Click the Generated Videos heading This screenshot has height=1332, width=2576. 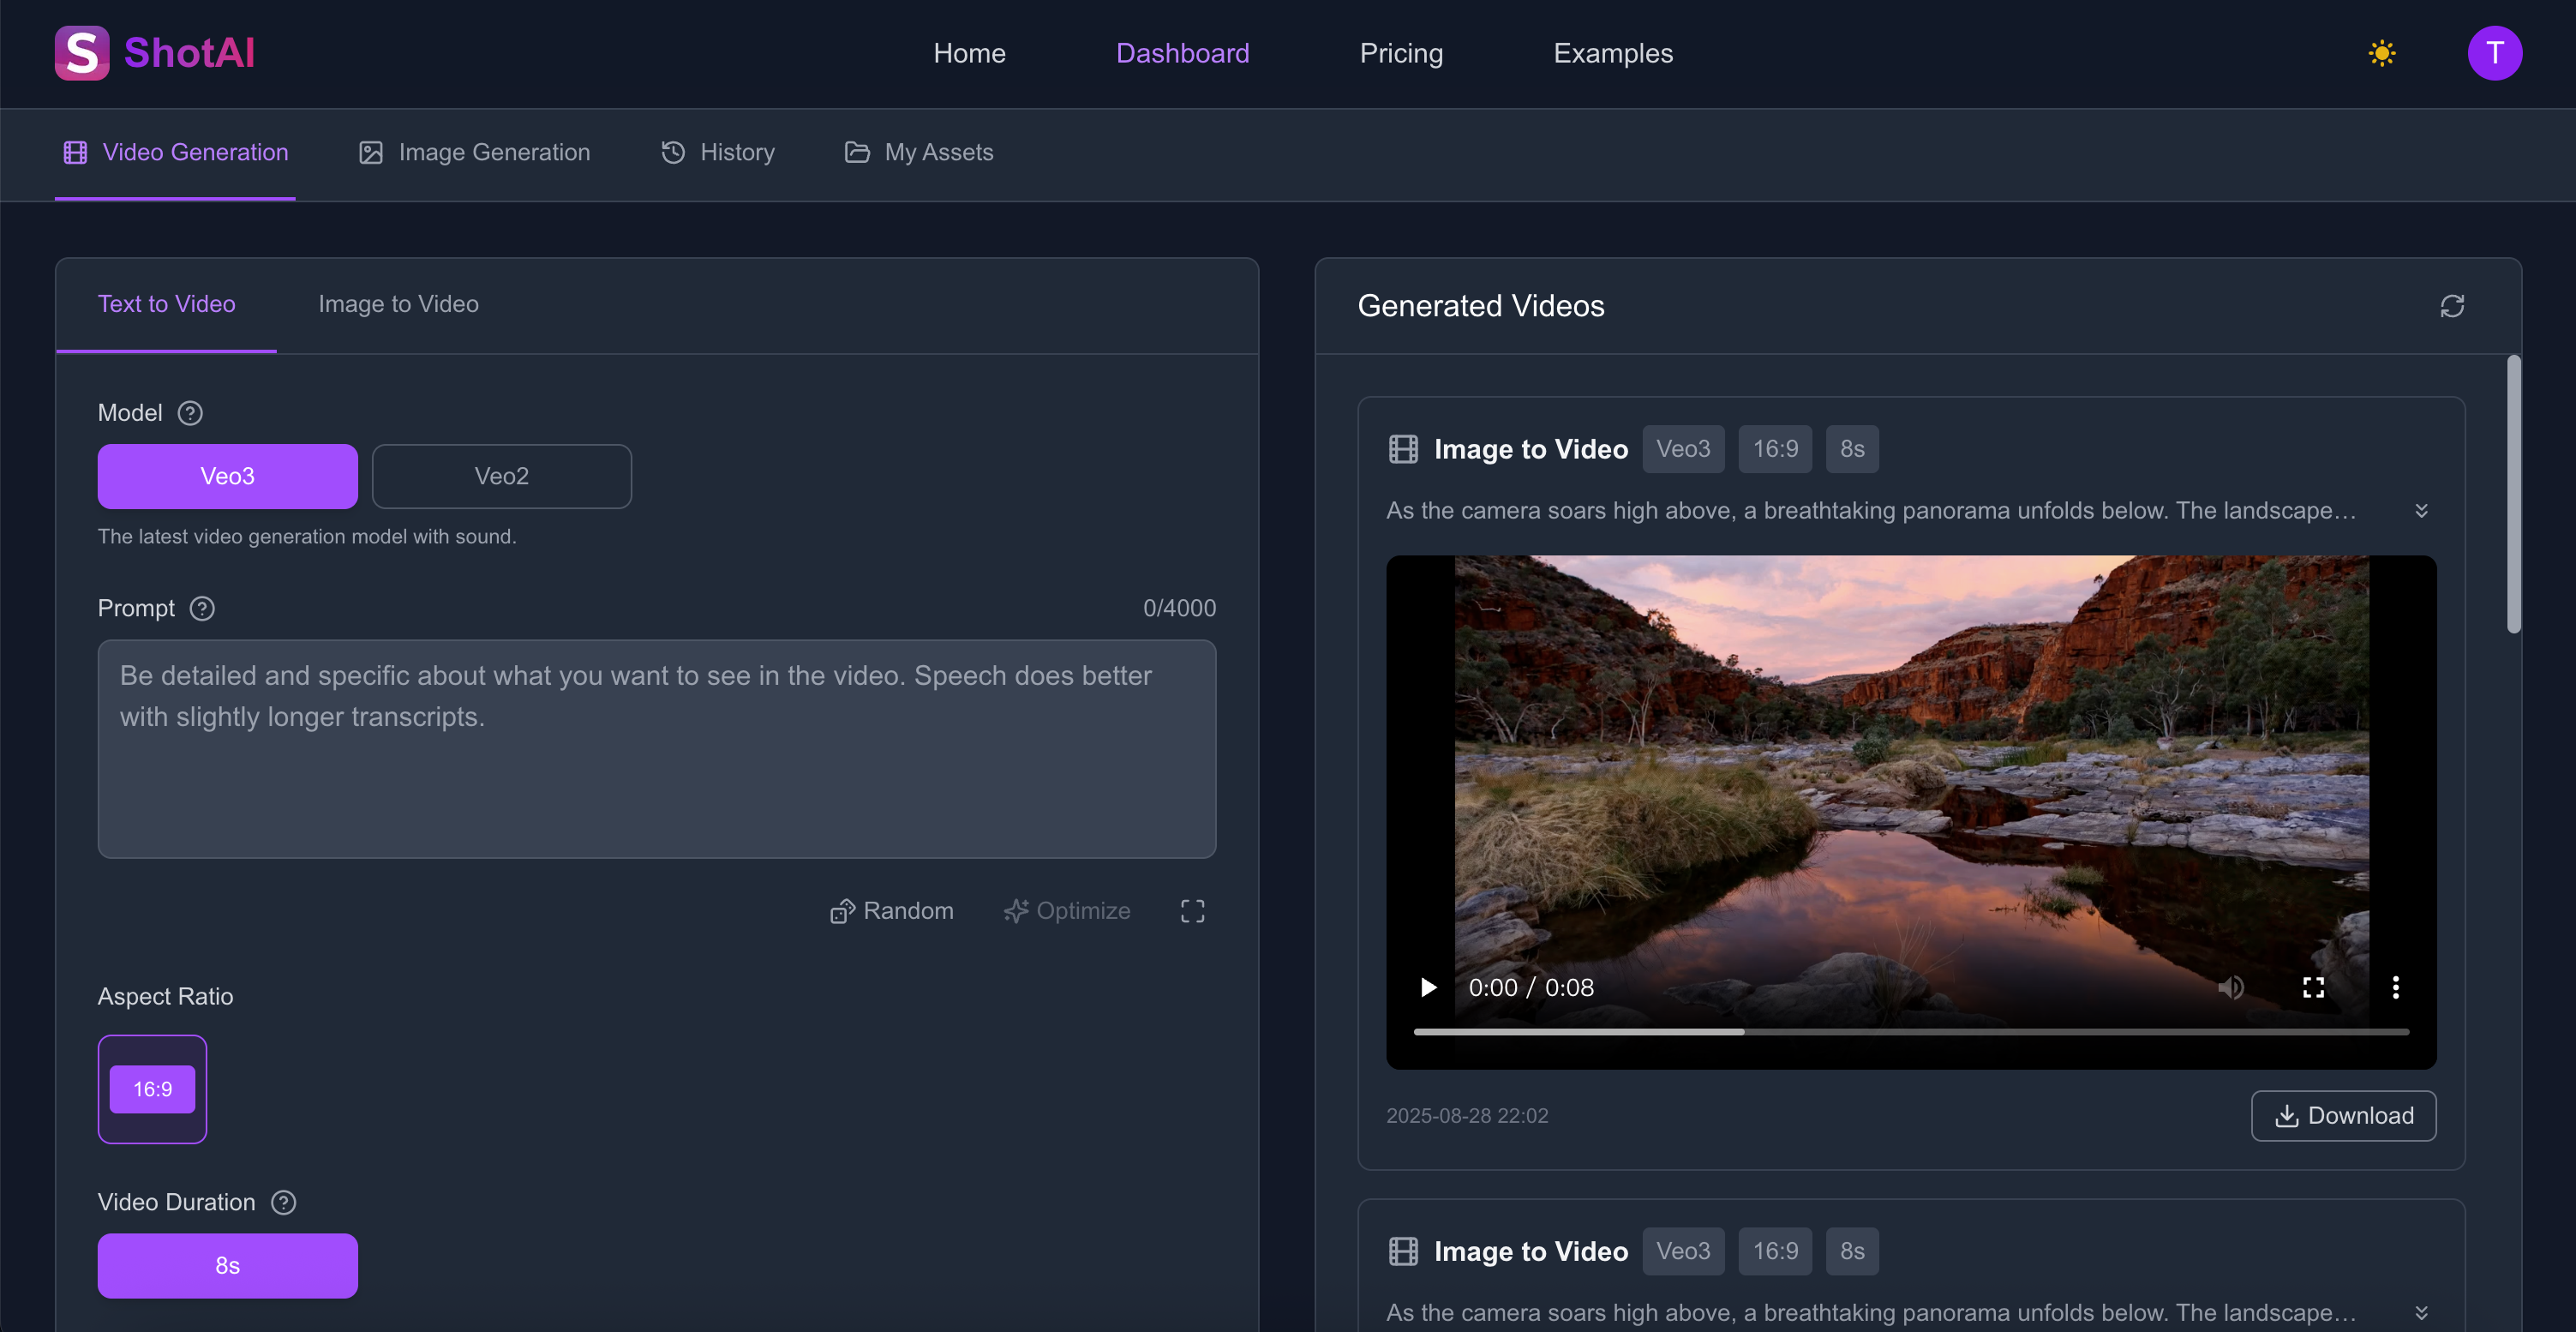pyautogui.click(x=1481, y=306)
